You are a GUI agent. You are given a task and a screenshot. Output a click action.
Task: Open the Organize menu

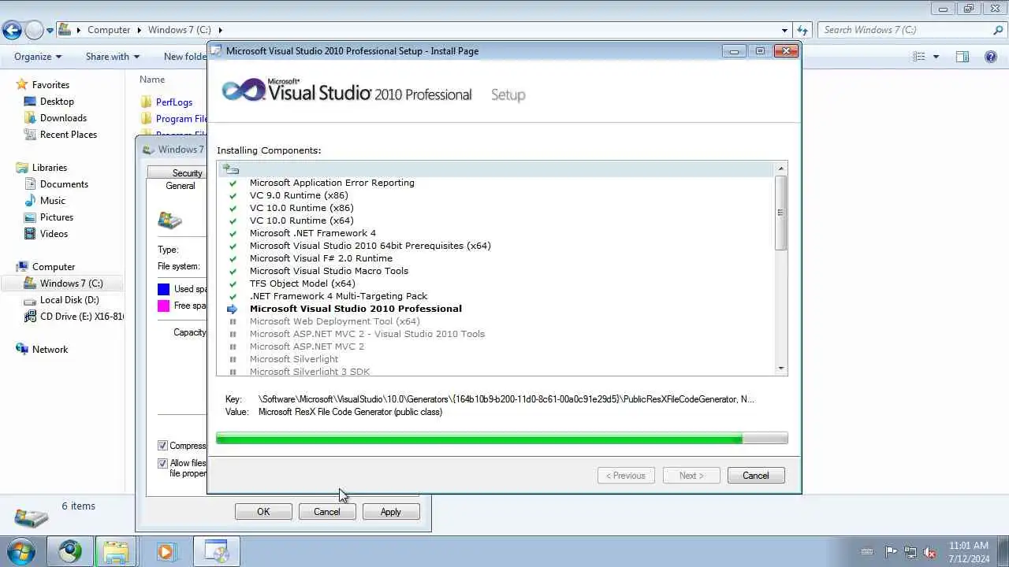(x=37, y=57)
